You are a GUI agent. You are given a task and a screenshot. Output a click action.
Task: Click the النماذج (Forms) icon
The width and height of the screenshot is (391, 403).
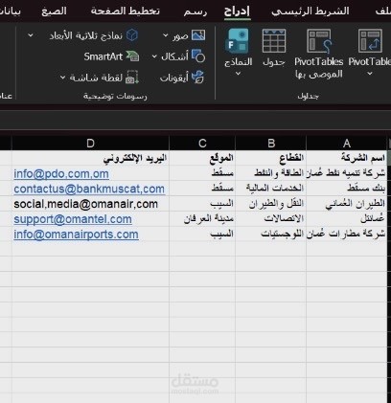coord(237,41)
